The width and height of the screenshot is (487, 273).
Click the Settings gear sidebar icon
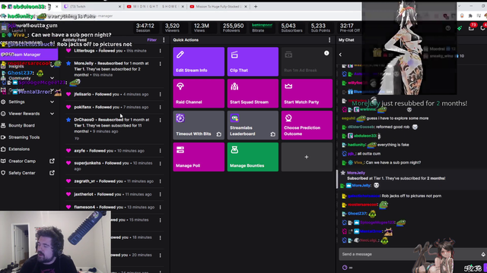[3, 102]
